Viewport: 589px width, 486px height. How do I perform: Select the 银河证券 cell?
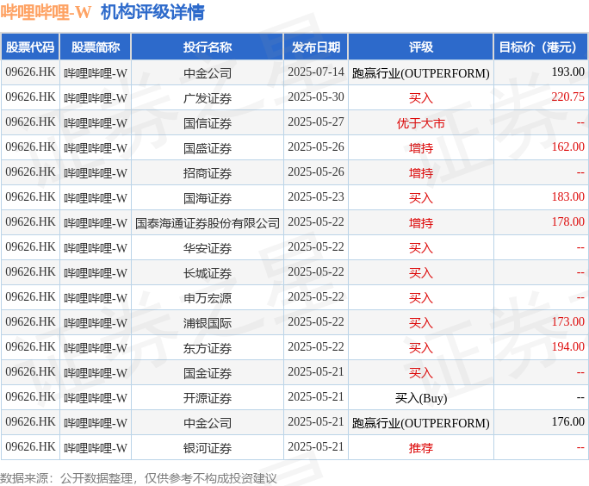click(x=208, y=448)
